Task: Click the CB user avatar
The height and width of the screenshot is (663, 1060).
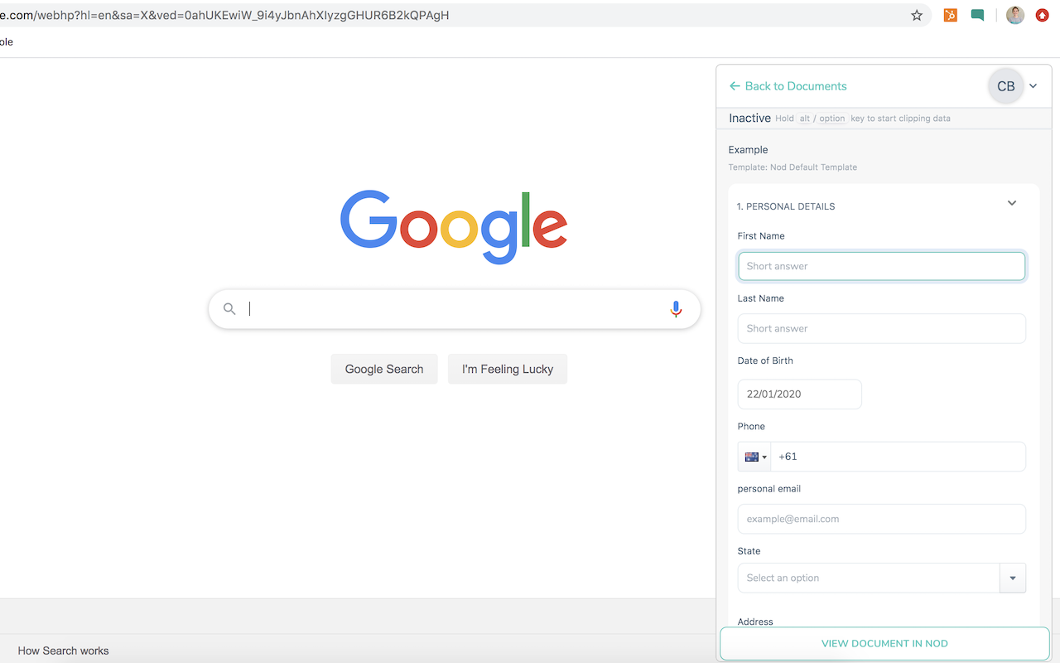Action: coord(1006,86)
